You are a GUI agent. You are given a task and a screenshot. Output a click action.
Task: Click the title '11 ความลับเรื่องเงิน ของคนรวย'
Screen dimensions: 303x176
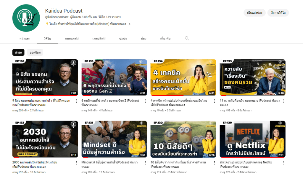click(250, 103)
